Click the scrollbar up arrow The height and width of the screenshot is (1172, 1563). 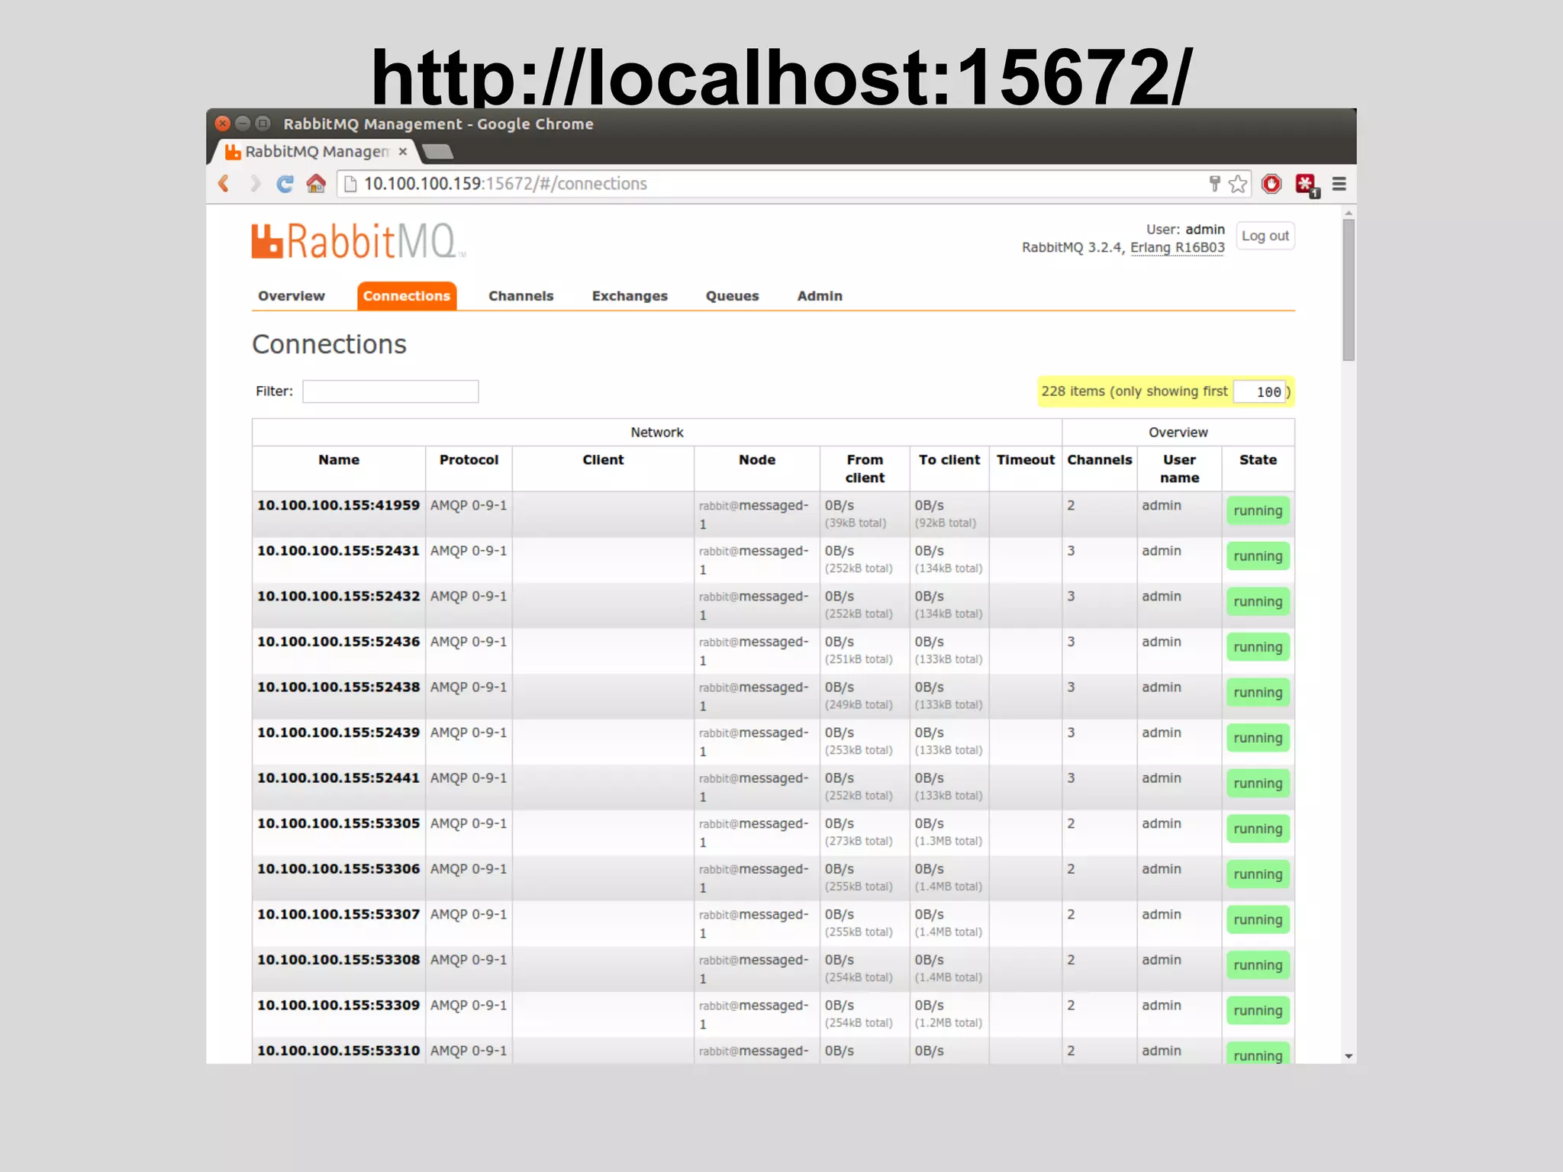(x=1349, y=213)
